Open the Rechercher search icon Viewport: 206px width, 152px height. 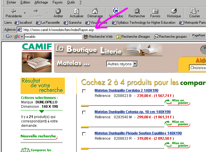137,11
